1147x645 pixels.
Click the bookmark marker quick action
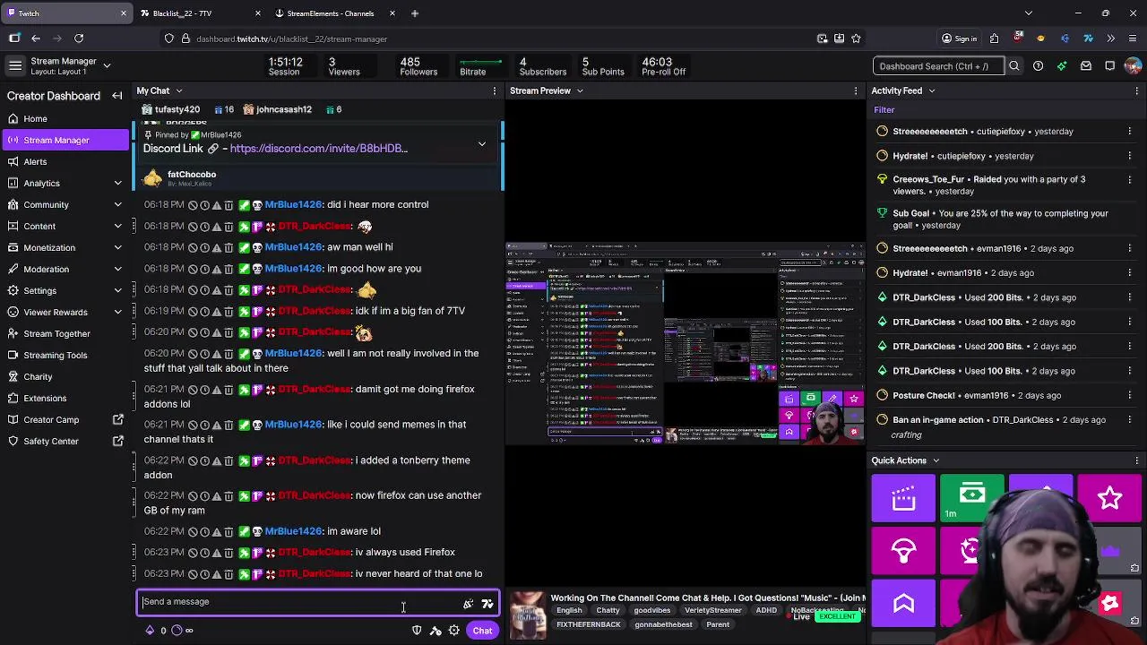click(x=903, y=603)
